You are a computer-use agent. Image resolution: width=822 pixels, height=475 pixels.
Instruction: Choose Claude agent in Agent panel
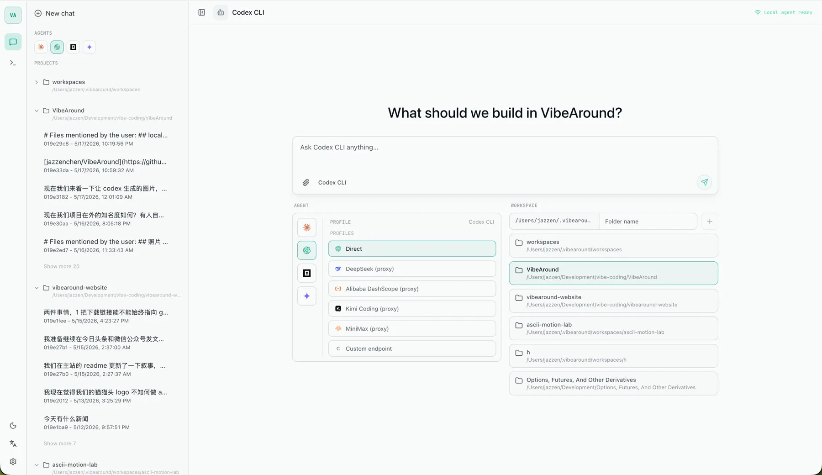[x=307, y=227]
